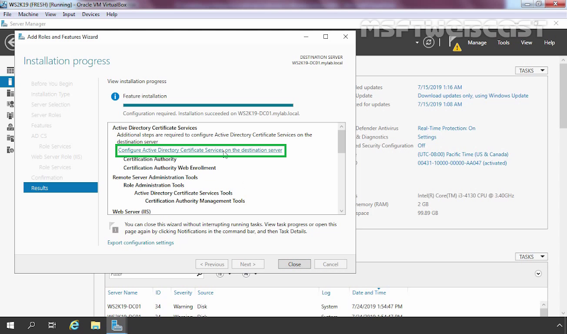The height and width of the screenshot is (334, 567).
Task: Open File Explorer from the taskbar
Action: [95, 325]
